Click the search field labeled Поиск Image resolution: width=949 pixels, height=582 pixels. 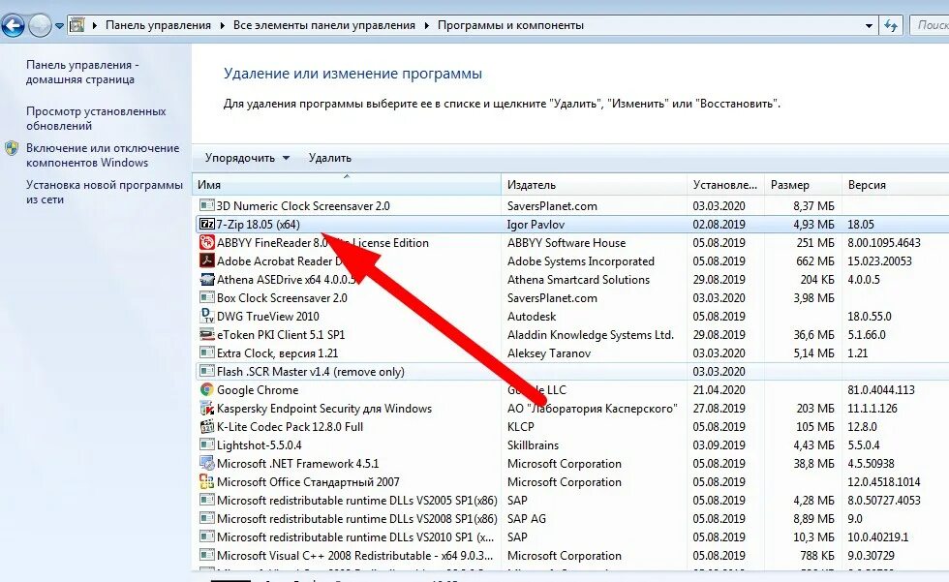click(x=929, y=25)
